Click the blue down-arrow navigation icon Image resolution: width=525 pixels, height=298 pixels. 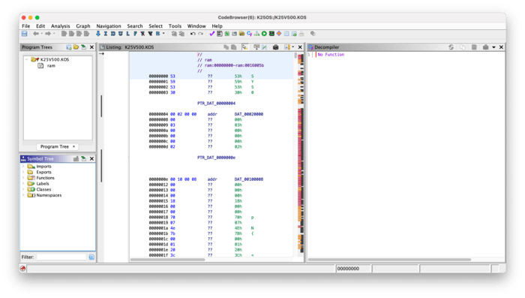tap(98, 34)
